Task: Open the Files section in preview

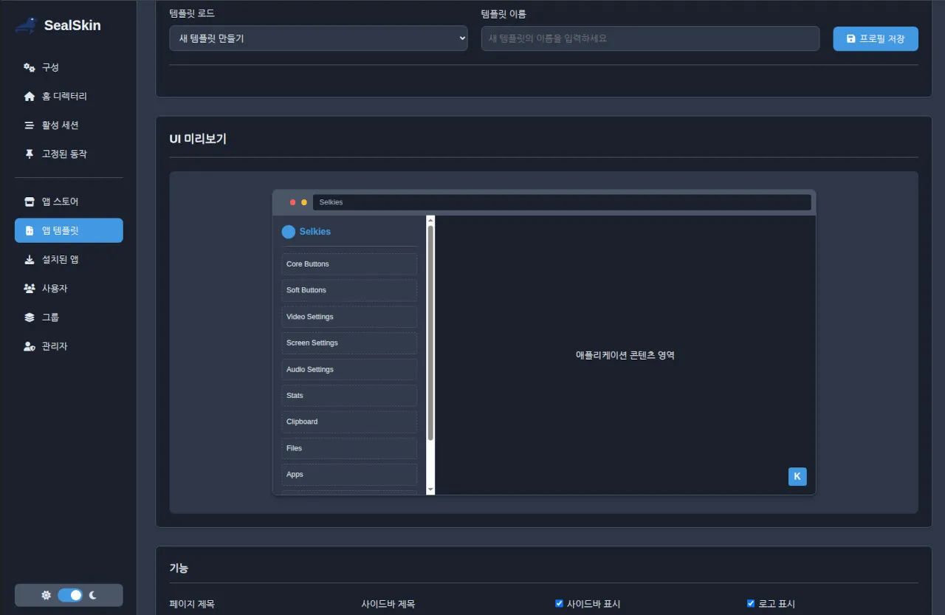Action: (x=349, y=448)
